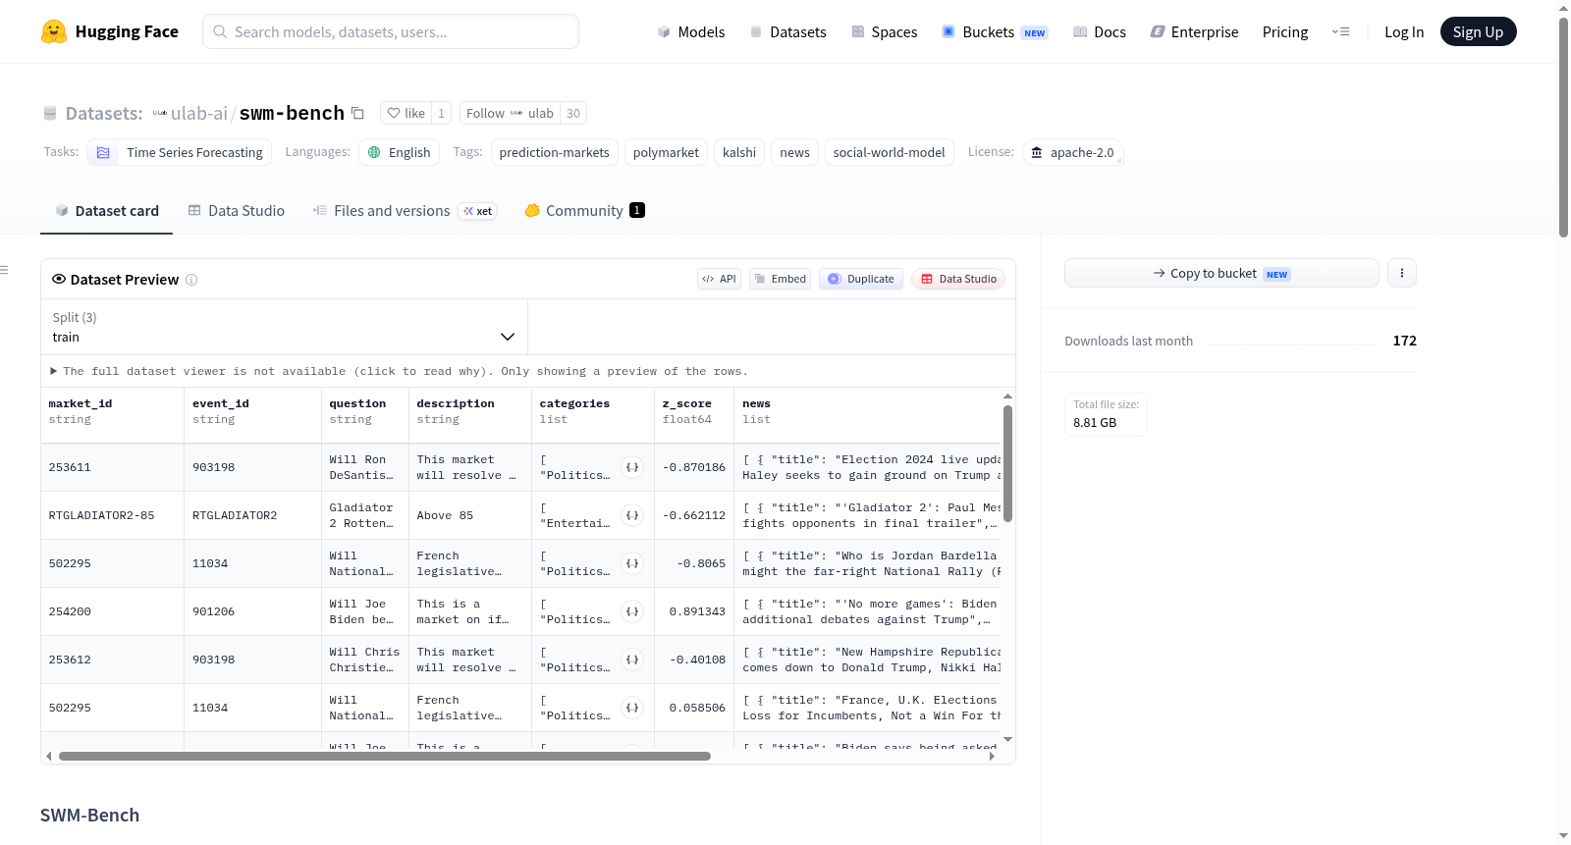Click the table's vertical scrollbar thumb
Screen dimensions: 1571x845
1007,463
